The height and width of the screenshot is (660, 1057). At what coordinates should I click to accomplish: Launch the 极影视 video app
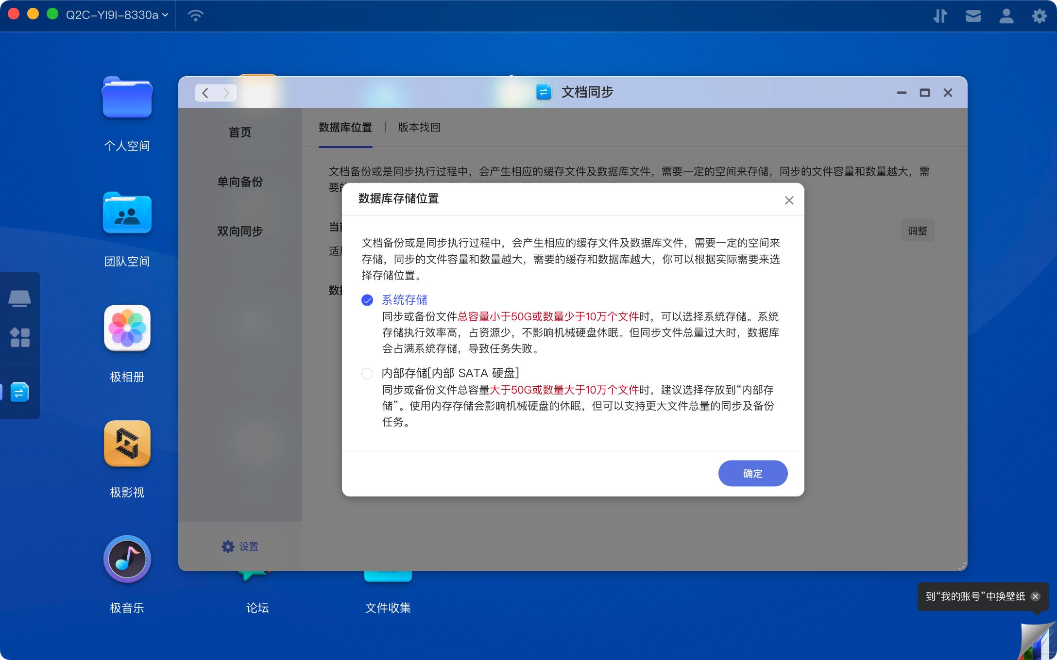[127, 444]
